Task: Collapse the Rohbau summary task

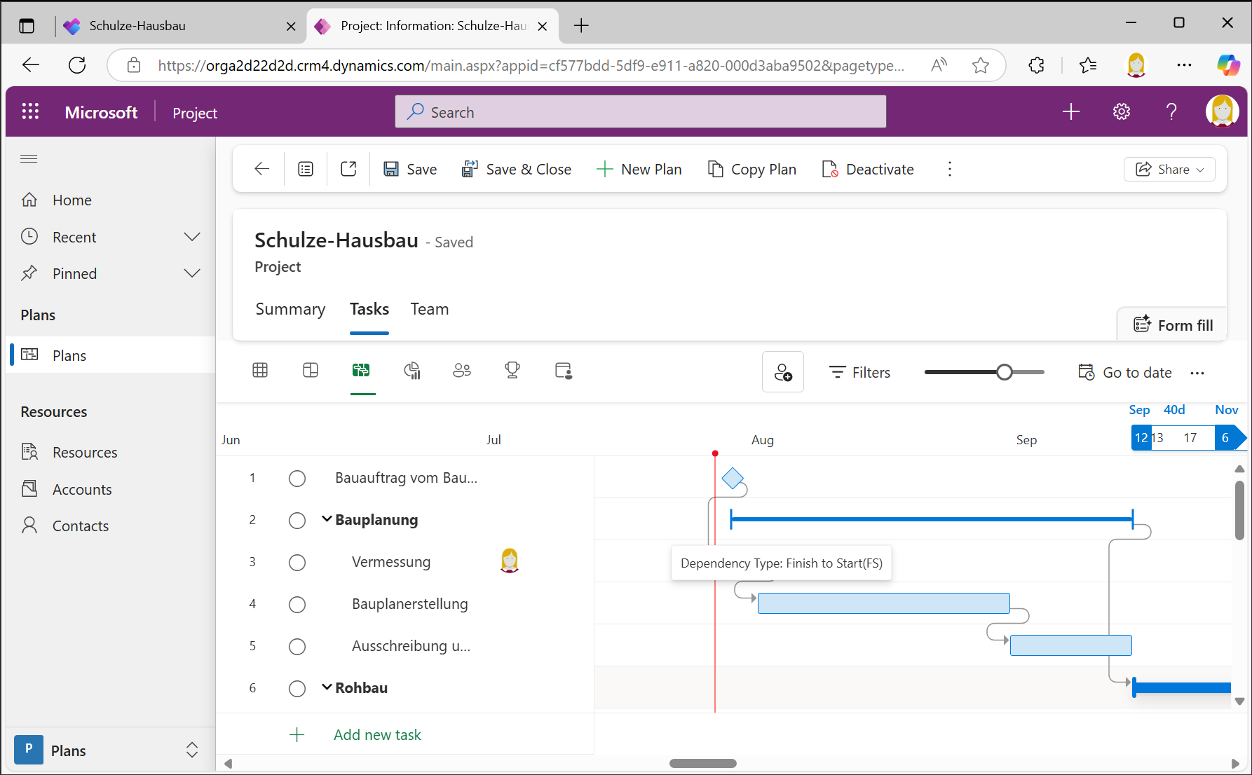Action: (327, 687)
